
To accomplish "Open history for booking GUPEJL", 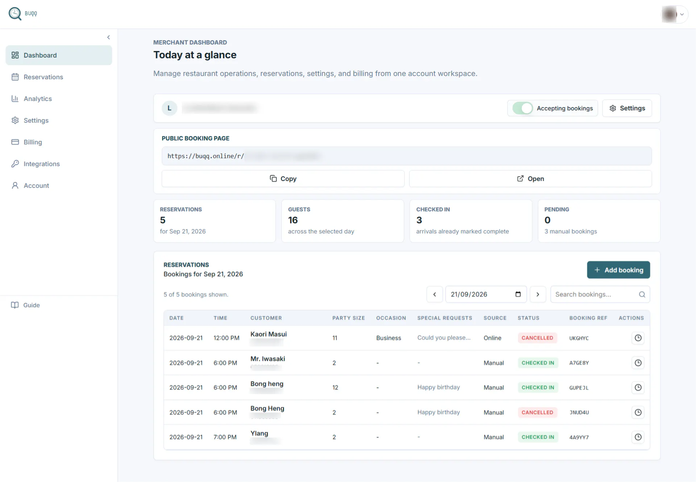I will [638, 387].
